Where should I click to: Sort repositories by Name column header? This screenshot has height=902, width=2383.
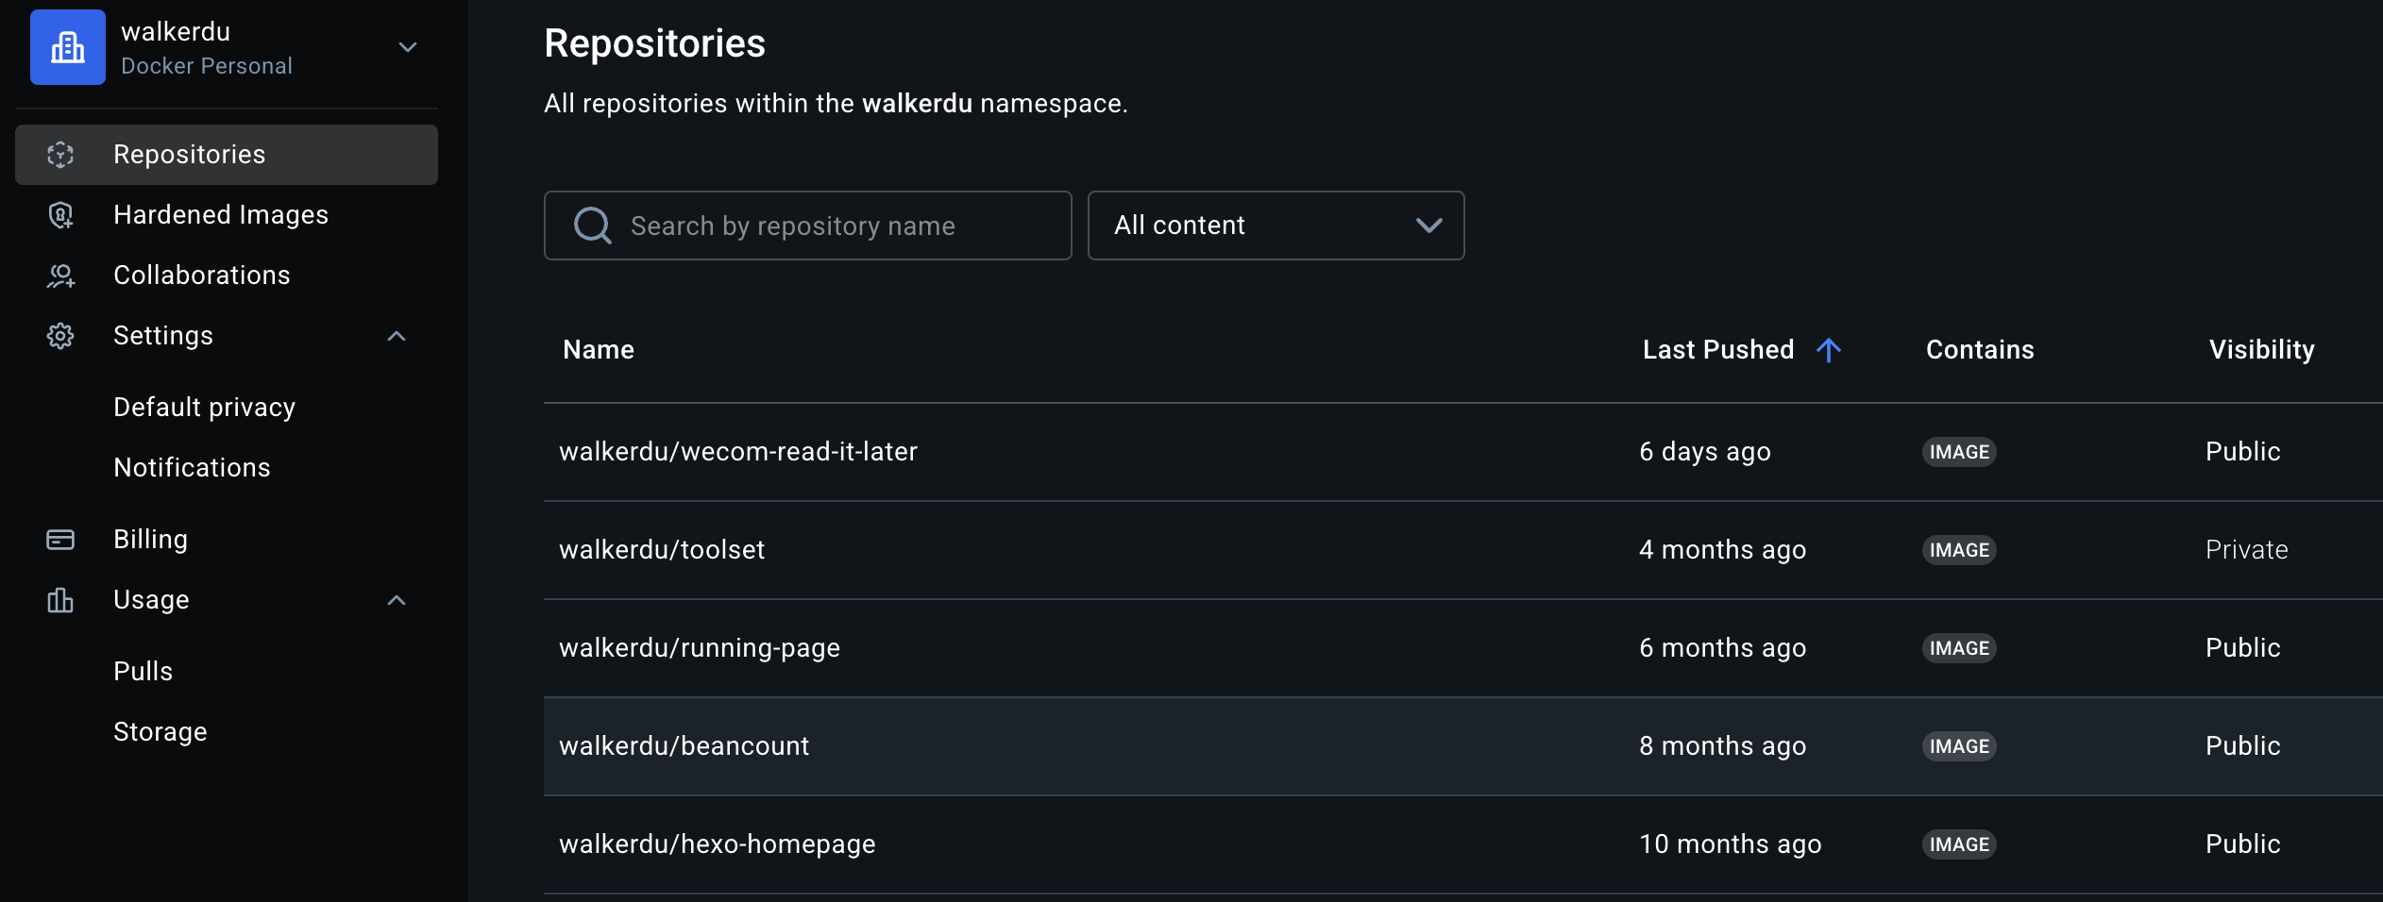click(599, 350)
